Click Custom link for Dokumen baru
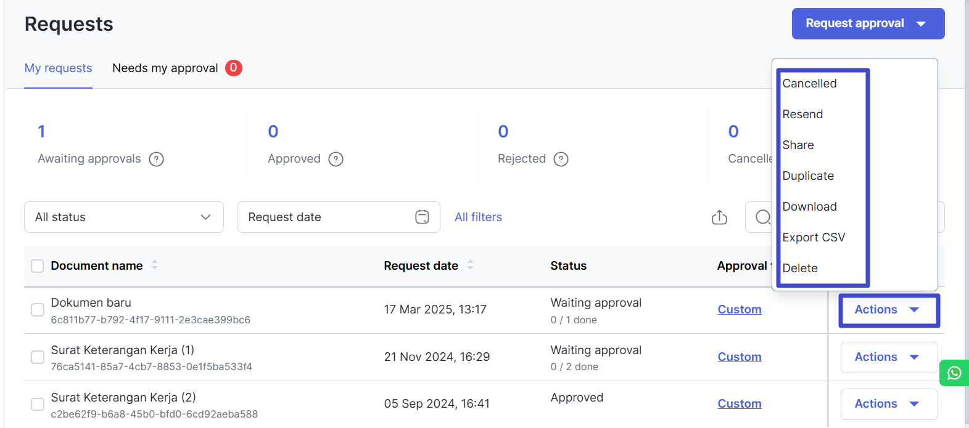 [x=739, y=310]
